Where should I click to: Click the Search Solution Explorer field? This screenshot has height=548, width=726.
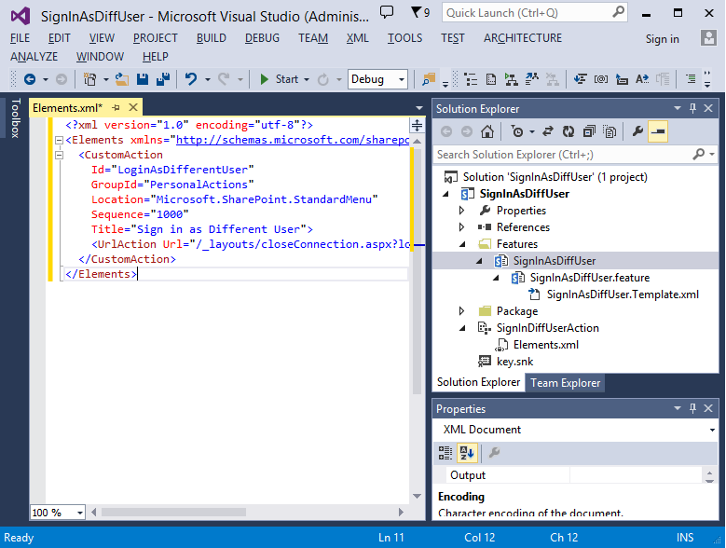(575, 155)
